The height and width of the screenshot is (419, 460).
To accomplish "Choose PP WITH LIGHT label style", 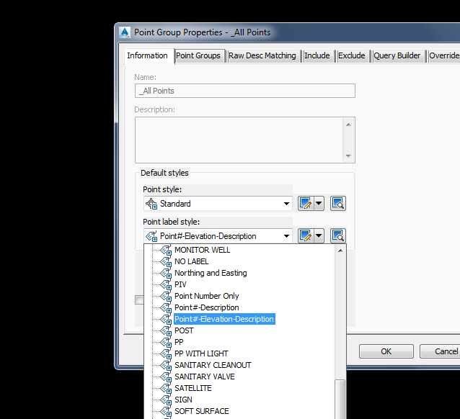I will 201,353.
